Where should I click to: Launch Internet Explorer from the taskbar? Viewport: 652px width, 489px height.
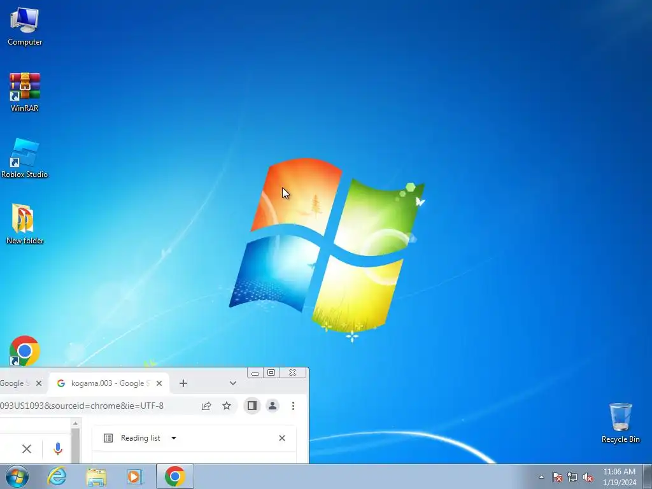57,476
